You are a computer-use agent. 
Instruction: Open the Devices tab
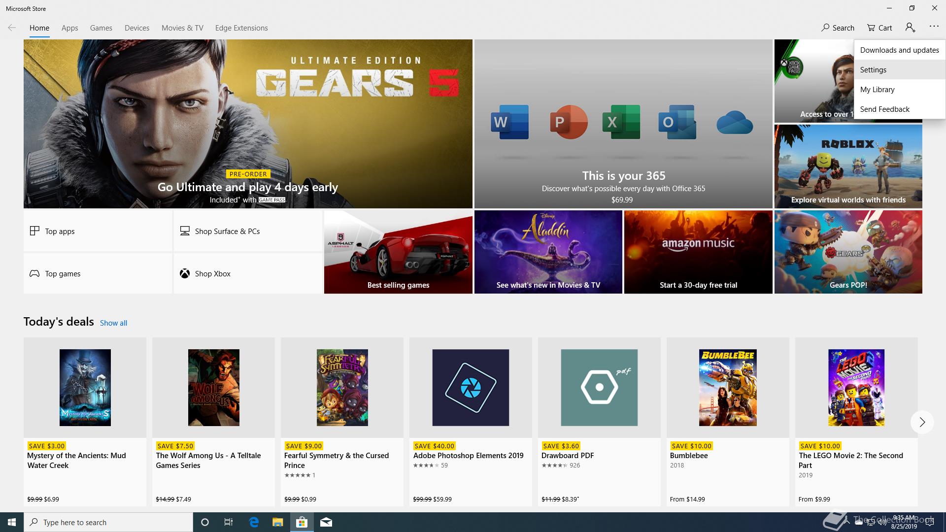click(137, 28)
